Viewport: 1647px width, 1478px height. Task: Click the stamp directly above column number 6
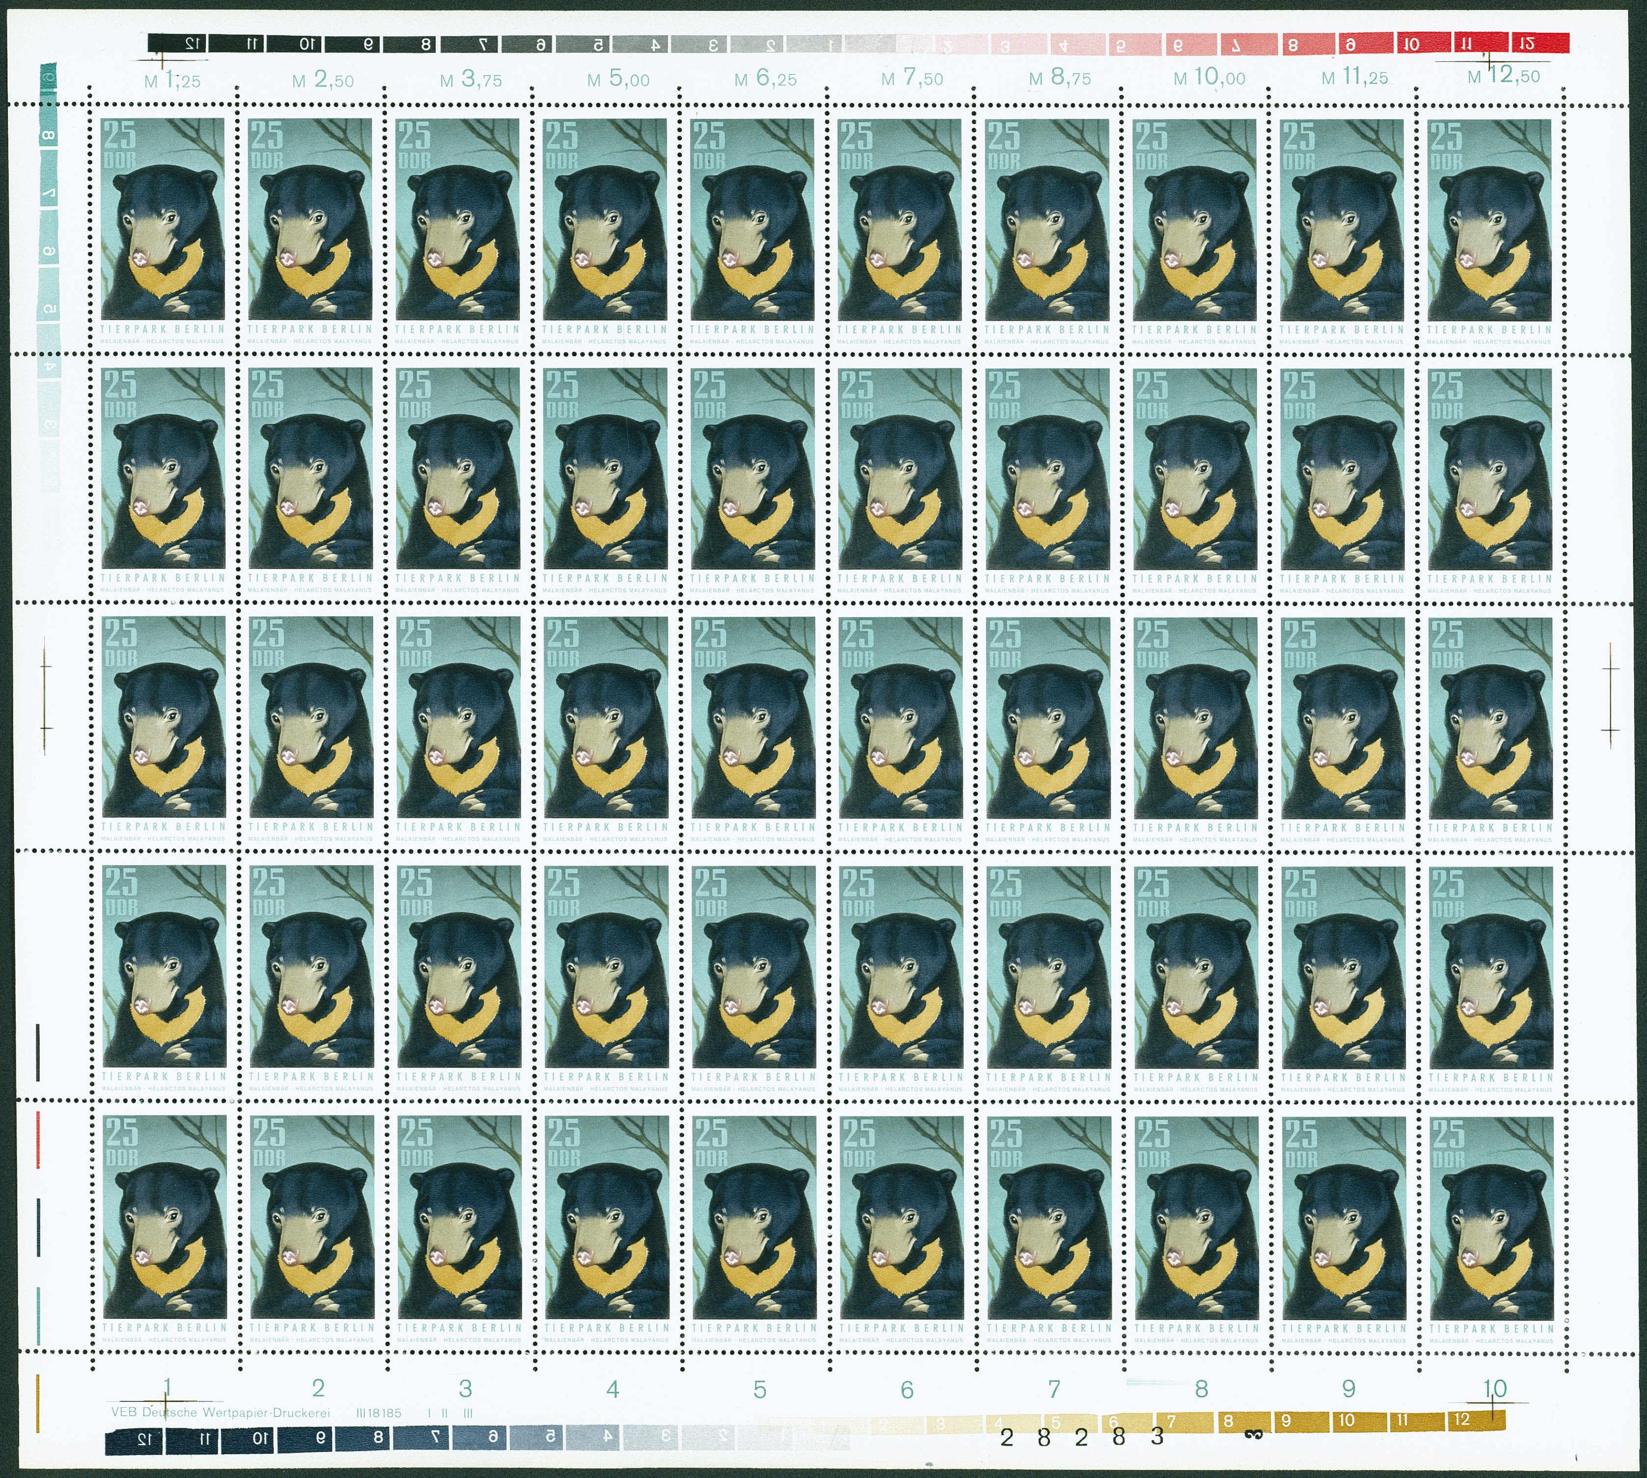[x=902, y=1228]
